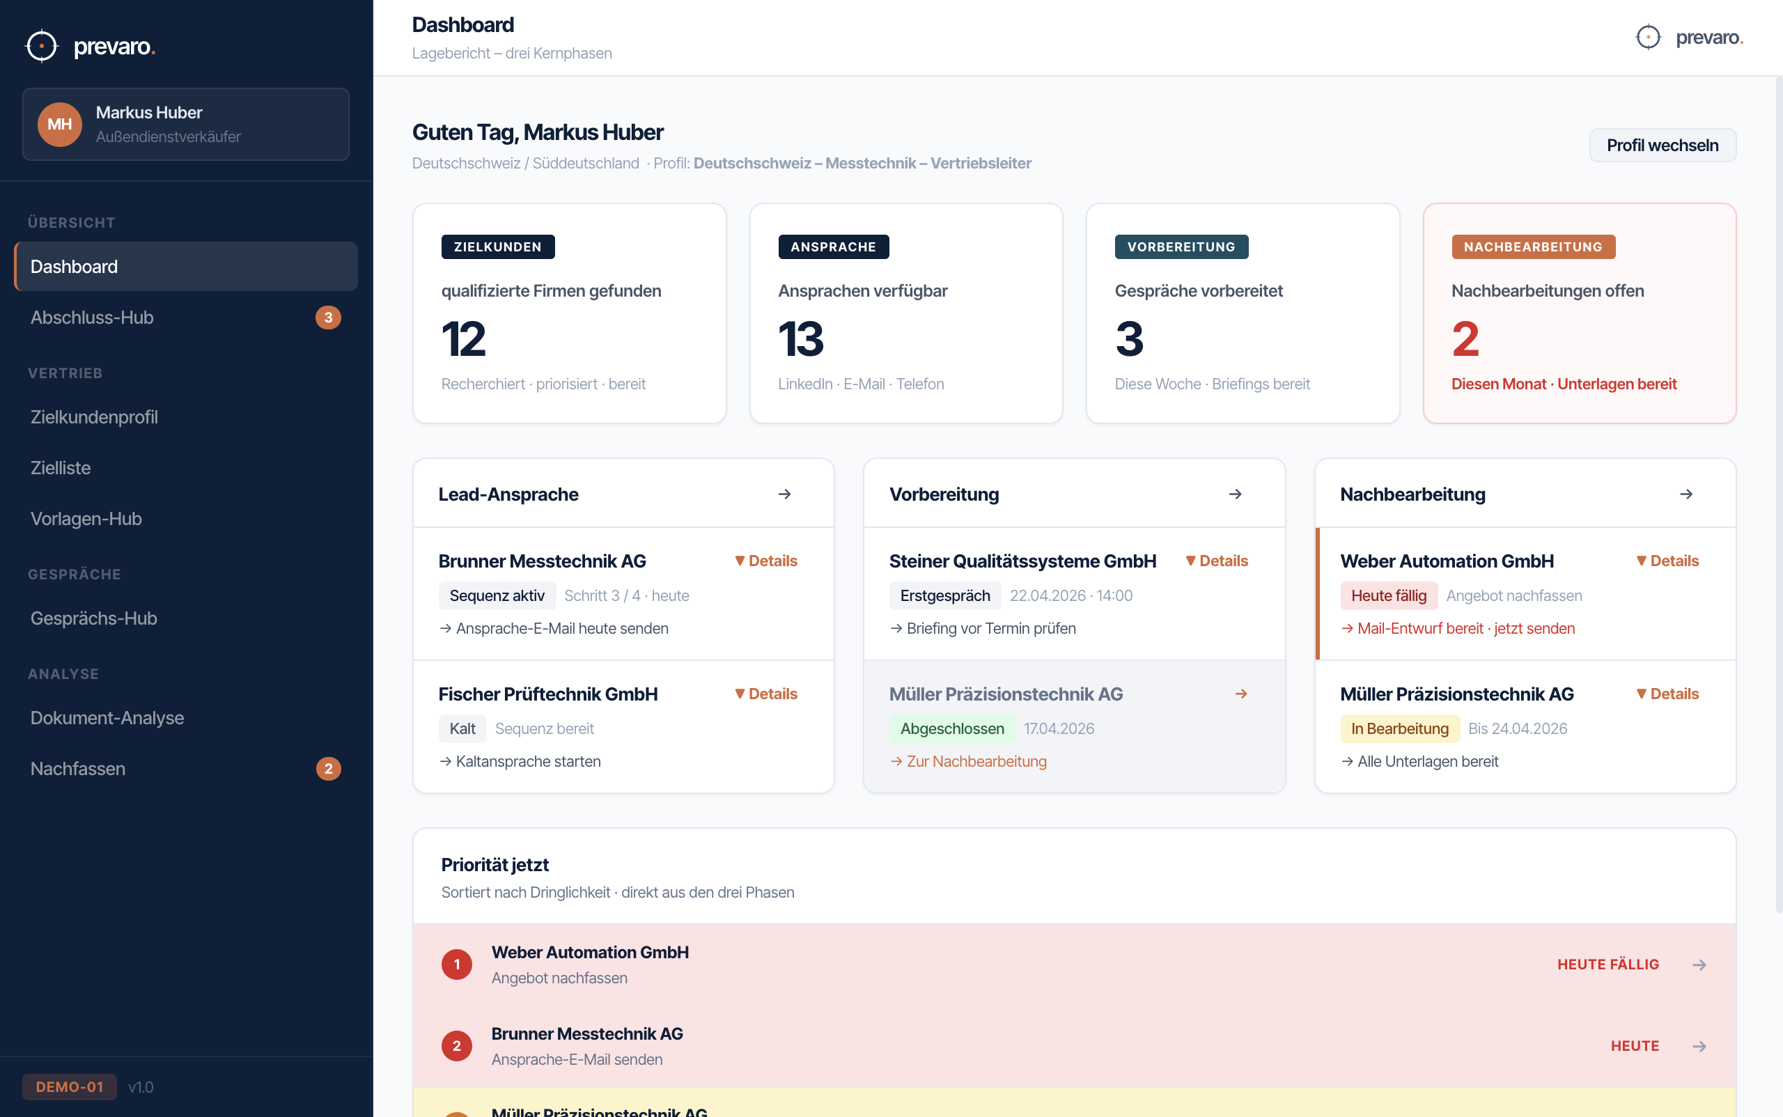This screenshot has width=1783, height=1117.
Task: Go to Gesprächs-Hub menu item
Action: click(x=93, y=618)
